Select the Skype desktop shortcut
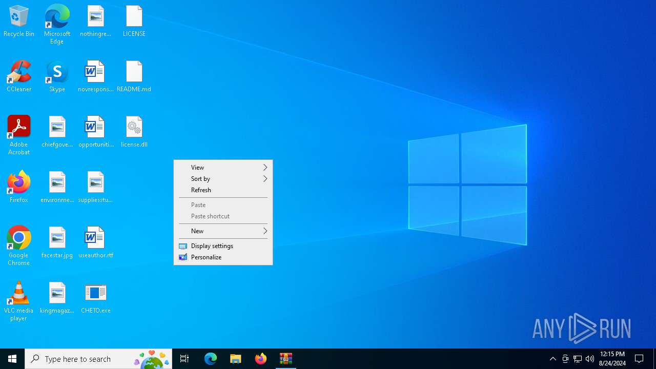The height and width of the screenshot is (369, 656). [57, 77]
